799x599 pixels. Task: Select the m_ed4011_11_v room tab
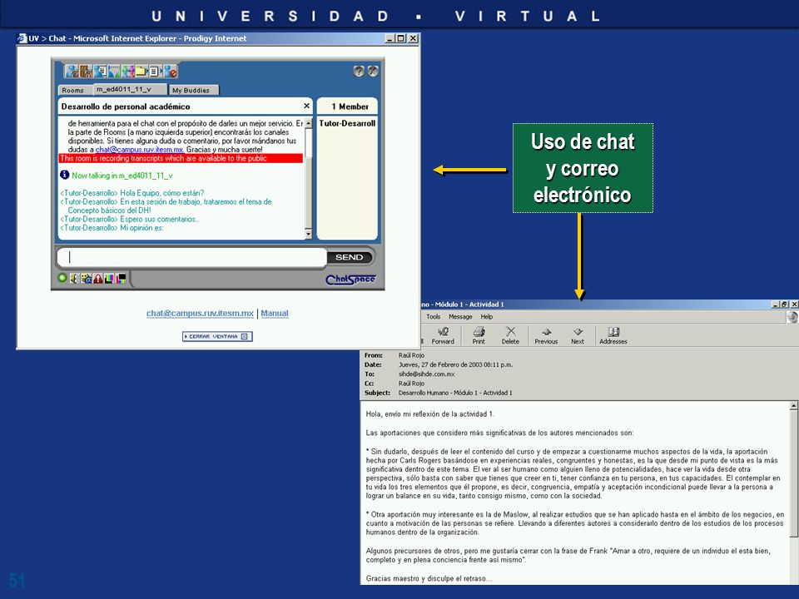point(131,89)
